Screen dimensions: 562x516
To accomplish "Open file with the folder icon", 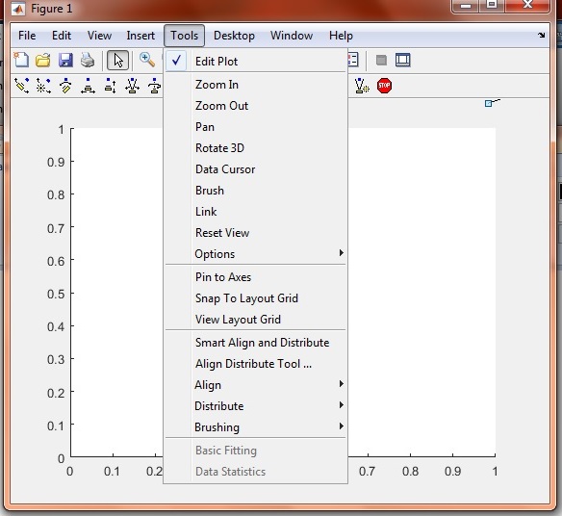I will coord(43,60).
